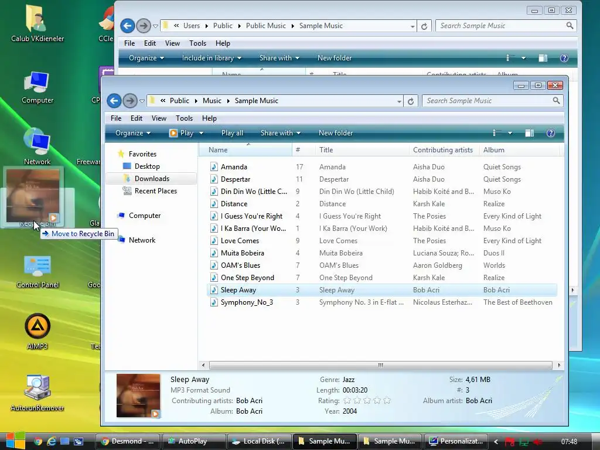Open Organize dropdown in rear window
The height and width of the screenshot is (450, 600).
[x=146, y=58]
